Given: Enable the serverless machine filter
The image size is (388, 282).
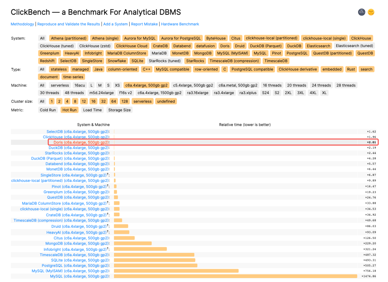Looking at the screenshot, I should tap(60, 85).
